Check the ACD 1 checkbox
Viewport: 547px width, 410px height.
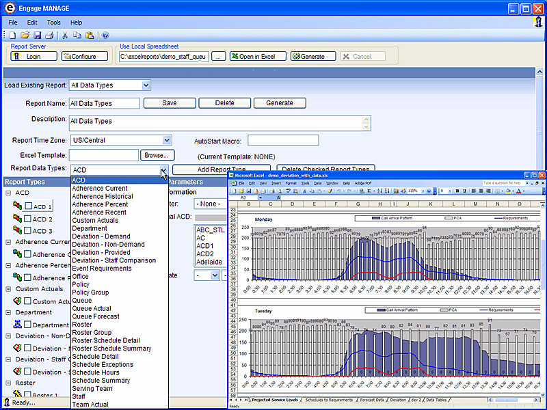29,206
